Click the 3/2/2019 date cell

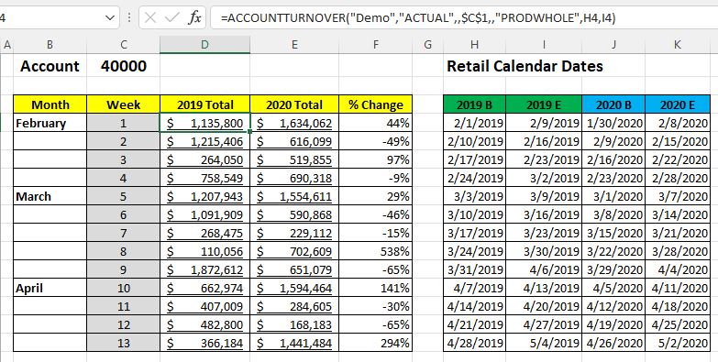(544, 178)
